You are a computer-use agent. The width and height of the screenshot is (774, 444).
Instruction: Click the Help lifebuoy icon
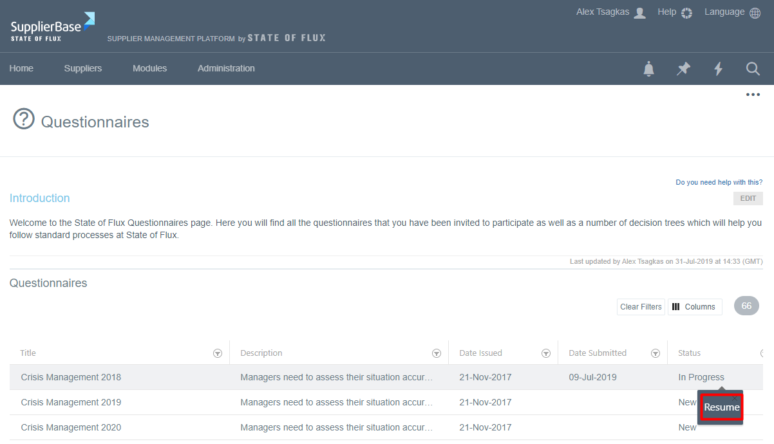[x=686, y=13]
